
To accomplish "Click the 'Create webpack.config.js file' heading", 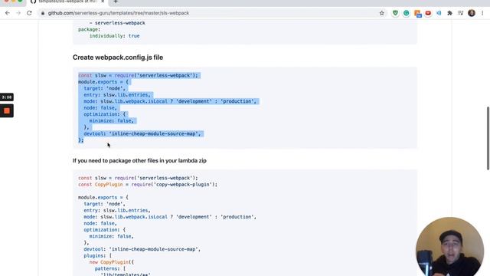I will [x=118, y=58].
